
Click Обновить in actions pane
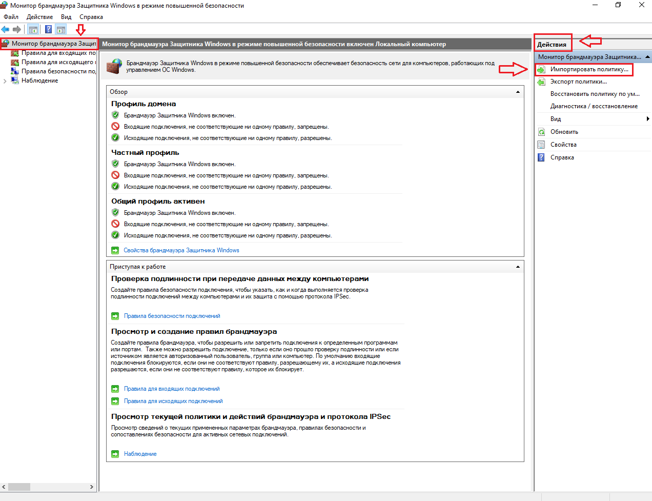coord(564,132)
